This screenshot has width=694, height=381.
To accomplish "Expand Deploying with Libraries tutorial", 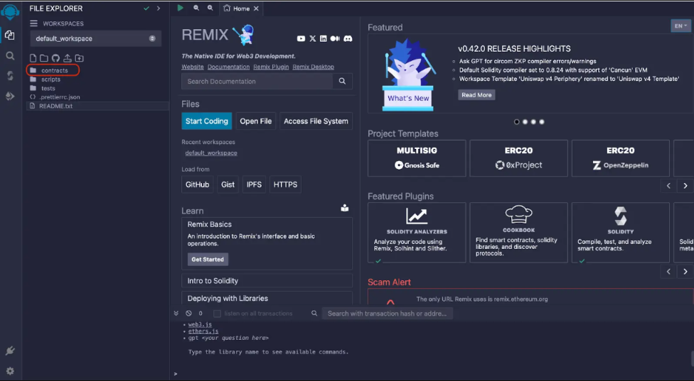I will [x=267, y=299].
